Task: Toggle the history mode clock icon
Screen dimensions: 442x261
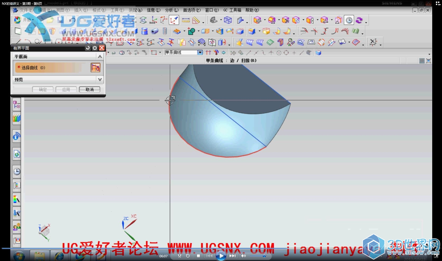Action: tap(349, 20)
